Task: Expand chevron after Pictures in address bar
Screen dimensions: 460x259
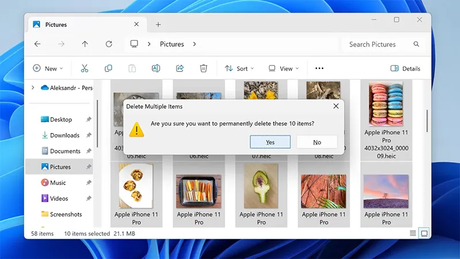Action: [194, 44]
